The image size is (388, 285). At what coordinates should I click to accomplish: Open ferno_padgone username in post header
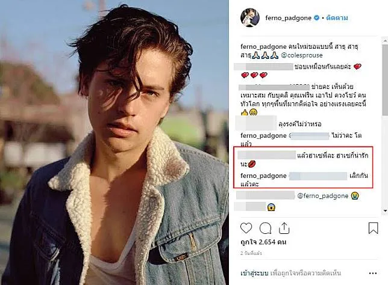pyautogui.click(x=288, y=18)
